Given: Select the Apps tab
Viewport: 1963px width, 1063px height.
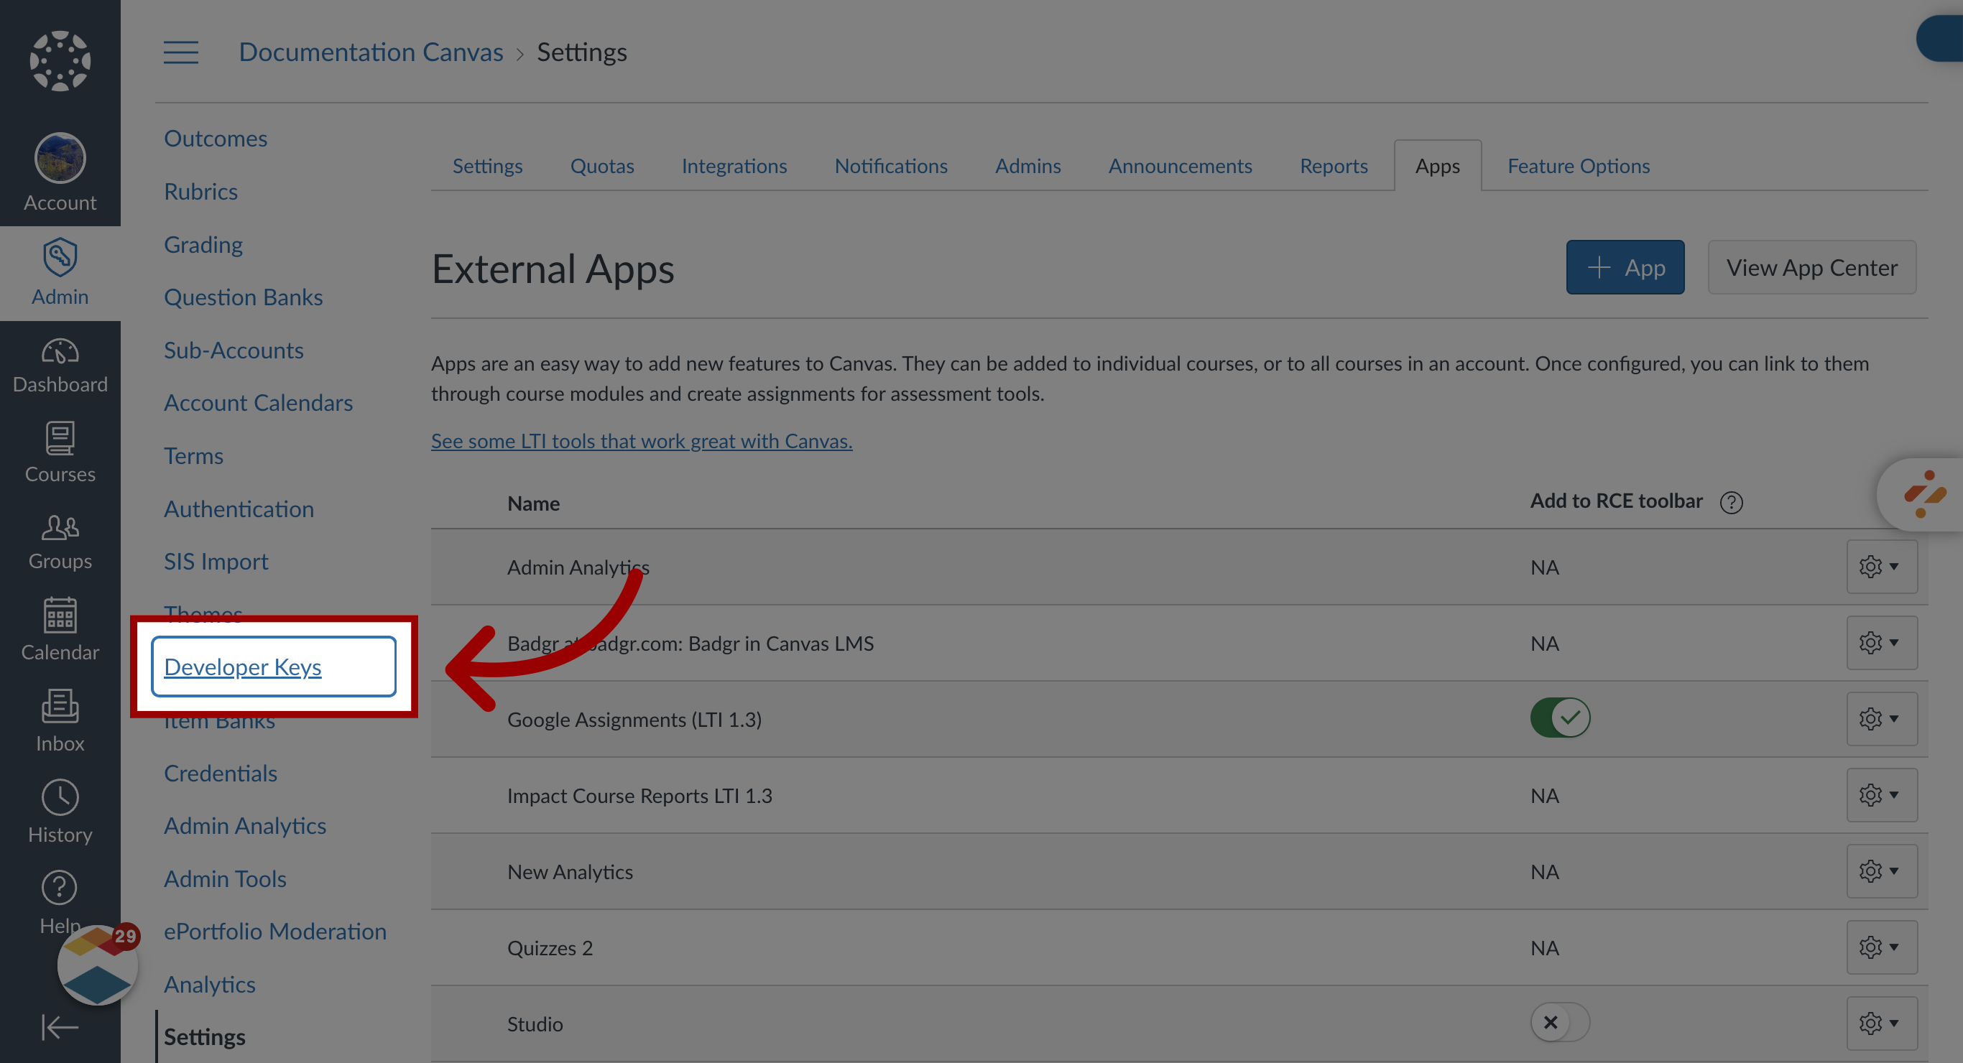Looking at the screenshot, I should coord(1437,165).
